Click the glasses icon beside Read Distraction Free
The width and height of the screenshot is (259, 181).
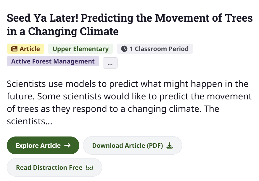point(89,168)
